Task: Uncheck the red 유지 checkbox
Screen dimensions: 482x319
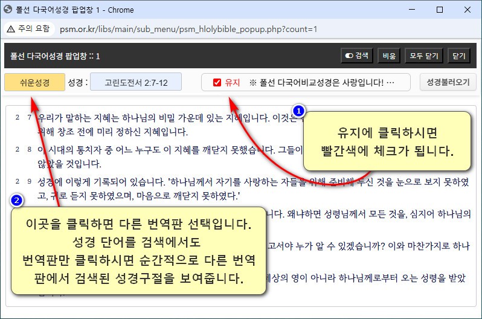Action: 217,82
